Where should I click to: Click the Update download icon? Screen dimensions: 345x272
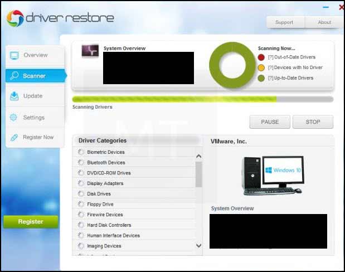pos(14,96)
